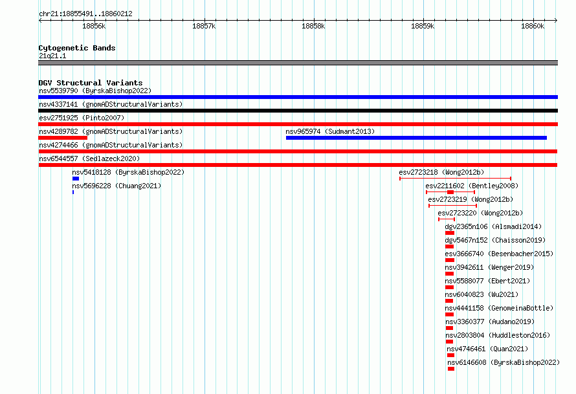Select the black nsv4337141 variant bar
Viewport: 576px width, 394px height.
coord(298,111)
